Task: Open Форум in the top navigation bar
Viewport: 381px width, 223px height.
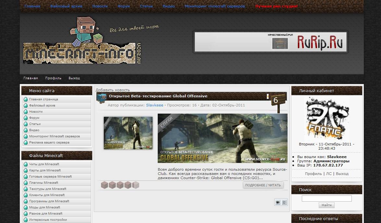Action: coord(124,6)
